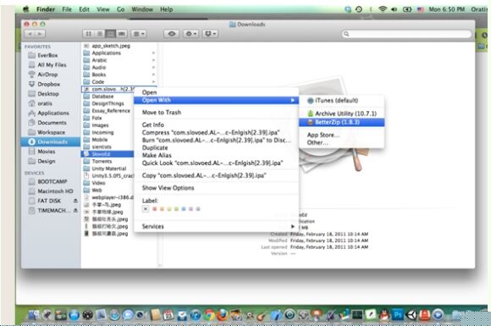491x326 pixels.
Task: Apply the red label color
Action: point(154,209)
